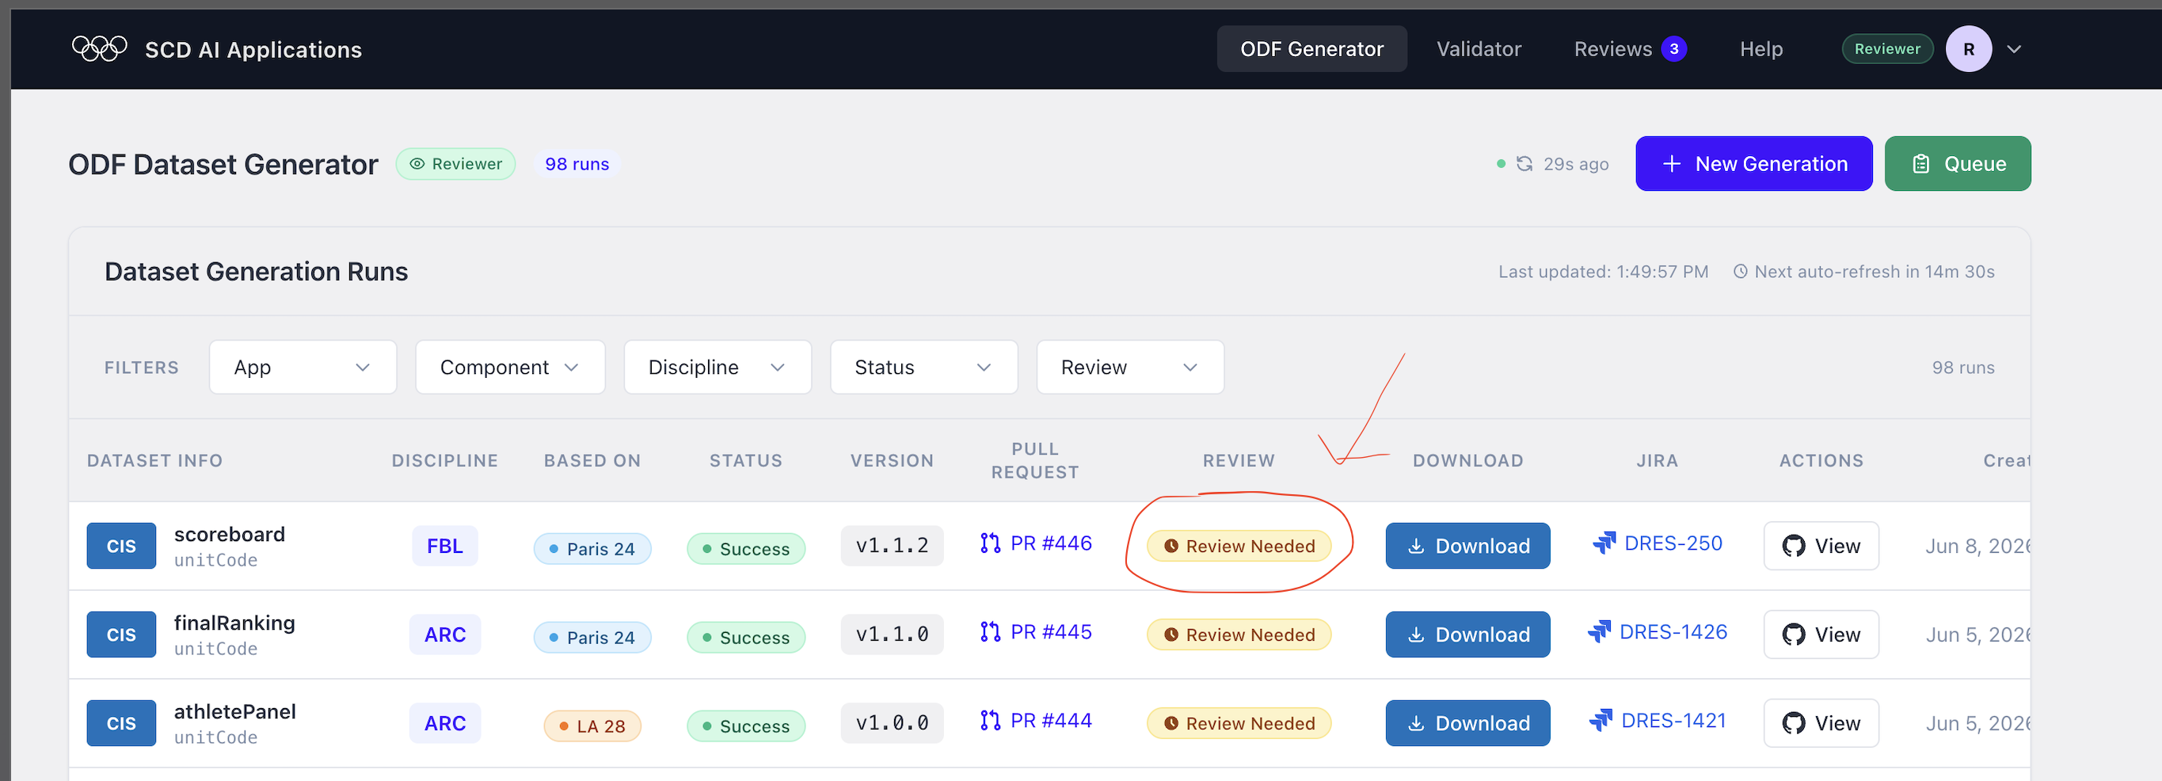Open the R user avatar
2162x781 pixels.
tap(1969, 48)
